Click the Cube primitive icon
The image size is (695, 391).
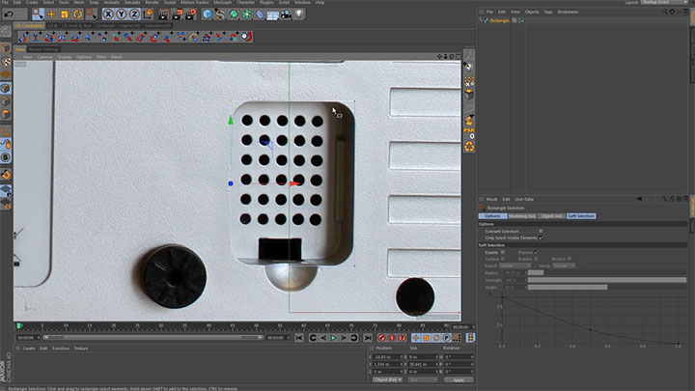pos(207,14)
